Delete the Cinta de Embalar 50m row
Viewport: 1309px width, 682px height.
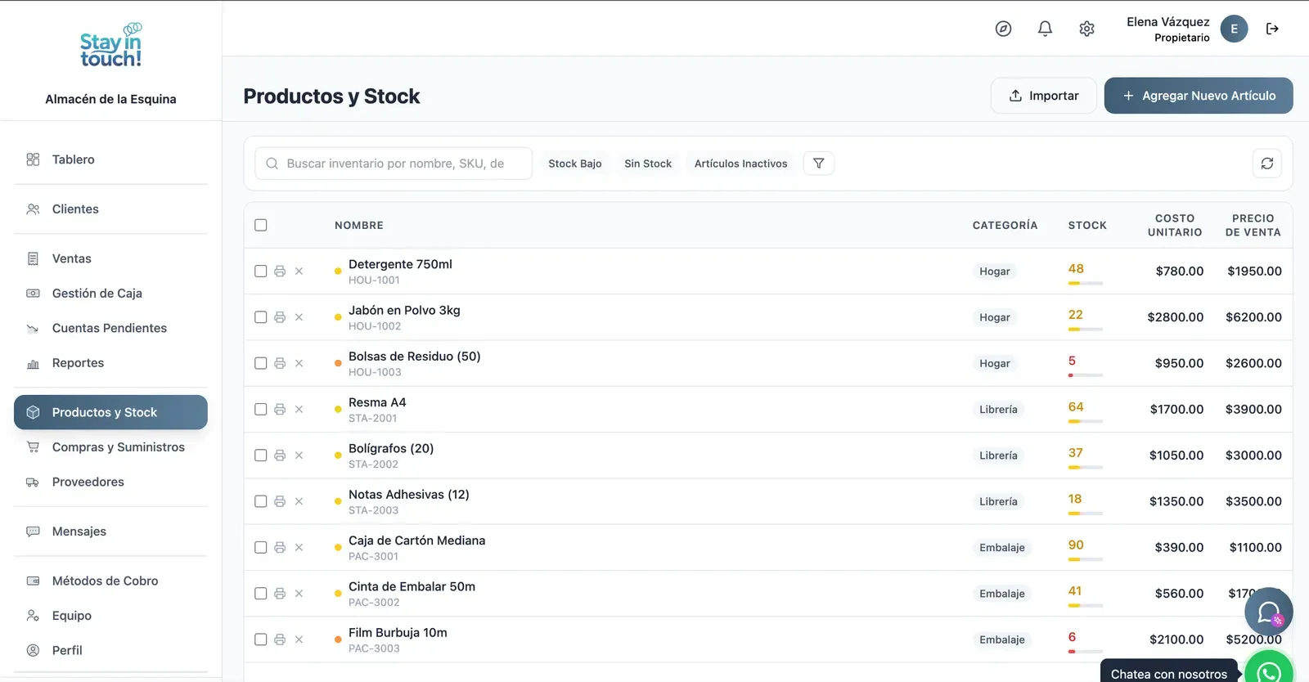[x=299, y=594]
